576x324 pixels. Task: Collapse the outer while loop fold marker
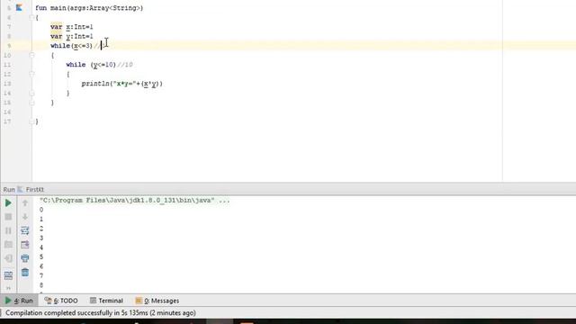tap(31, 55)
